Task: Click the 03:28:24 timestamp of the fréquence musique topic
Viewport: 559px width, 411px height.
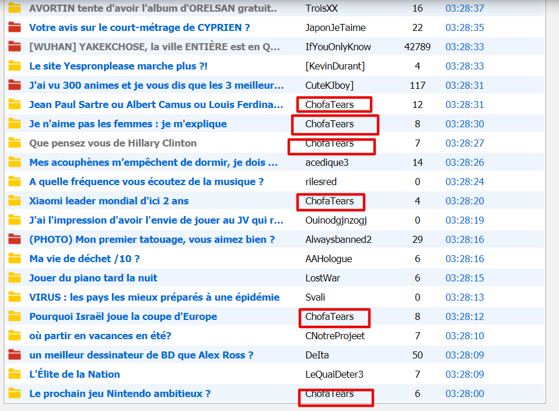Action: pyautogui.click(x=464, y=182)
